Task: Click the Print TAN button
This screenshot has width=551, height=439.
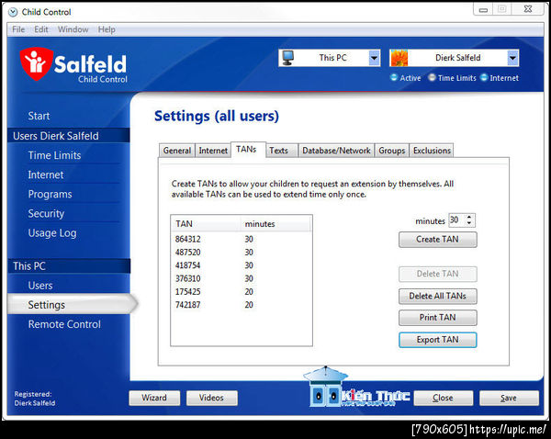Action: (x=437, y=318)
